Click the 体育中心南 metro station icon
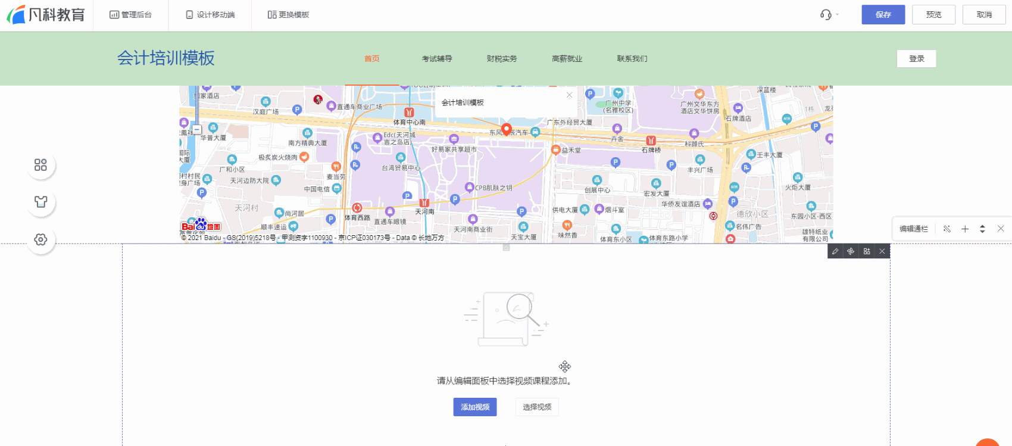This screenshot has width=1012, height=446. [x=409, y=112]
